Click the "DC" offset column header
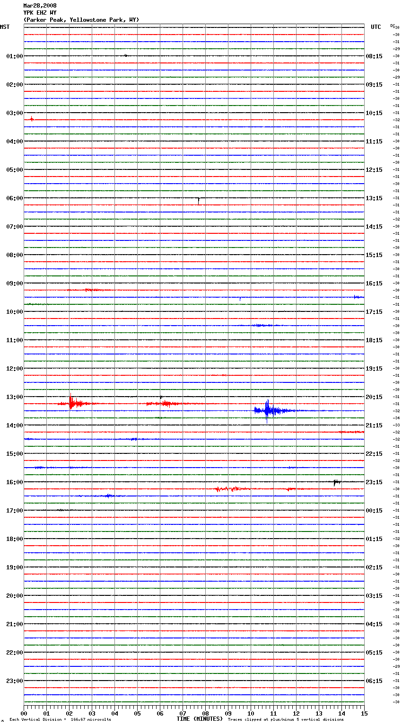Image resolution: width=402 pixels, height=726 pixels. [x=393, y=26]
